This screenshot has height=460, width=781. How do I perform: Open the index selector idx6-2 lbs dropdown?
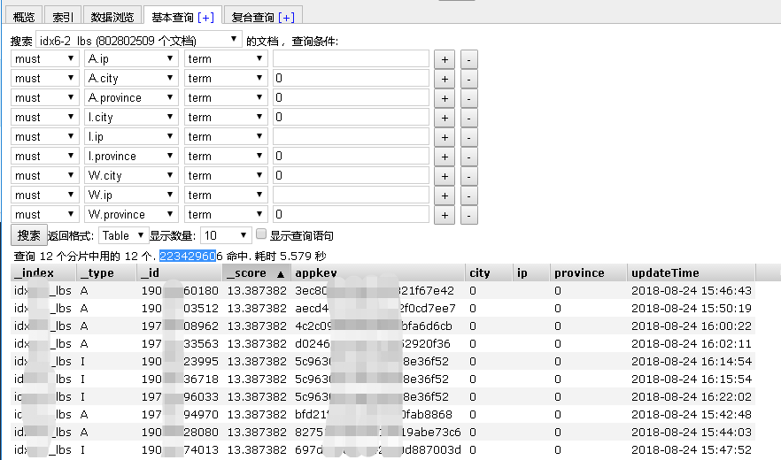[139, 40]
